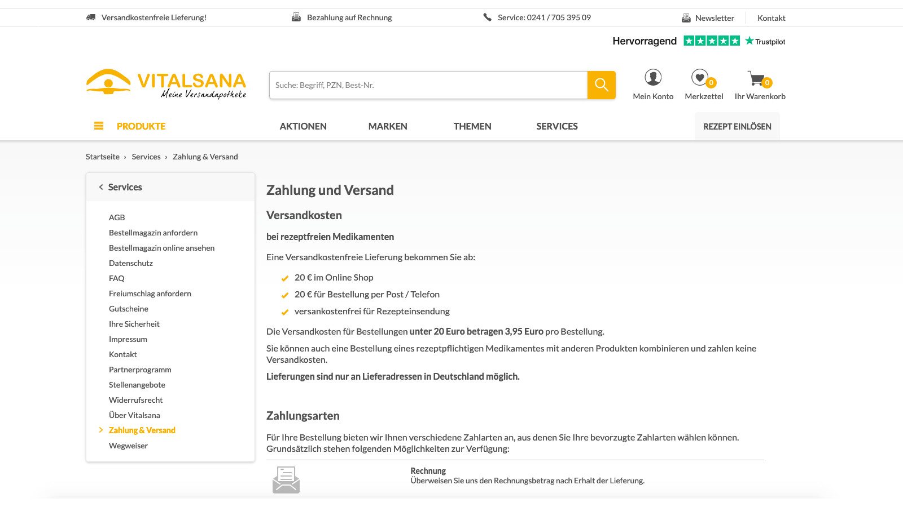Open the THEMEN menu item
903x507 pixels.
click(x=472, y=126)
